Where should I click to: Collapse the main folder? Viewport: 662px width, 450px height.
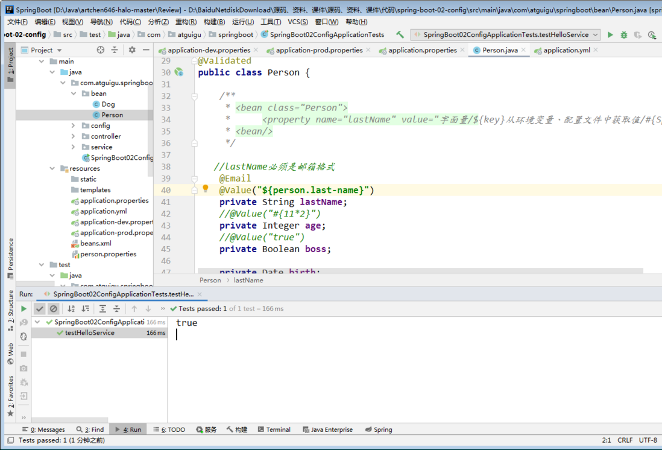(42, 62)
